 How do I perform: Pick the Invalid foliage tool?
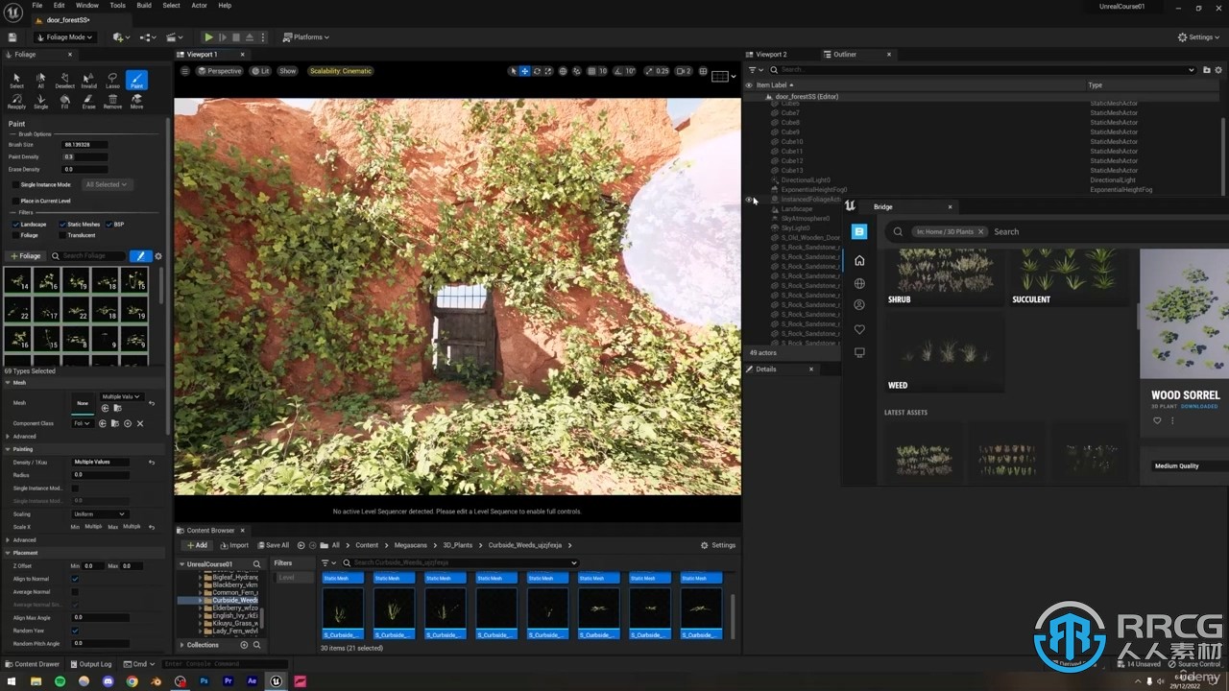click(89, 80)
